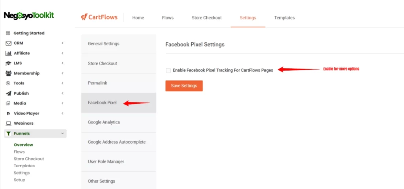The height and width of the screenshot is (189, 404).
Task: Click the Funnels filter icon
Action: tap(9, 134)
